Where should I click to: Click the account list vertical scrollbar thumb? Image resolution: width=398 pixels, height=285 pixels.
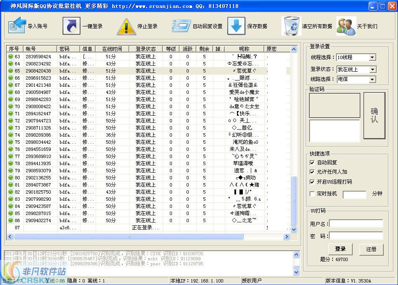[x=294, y=201]
